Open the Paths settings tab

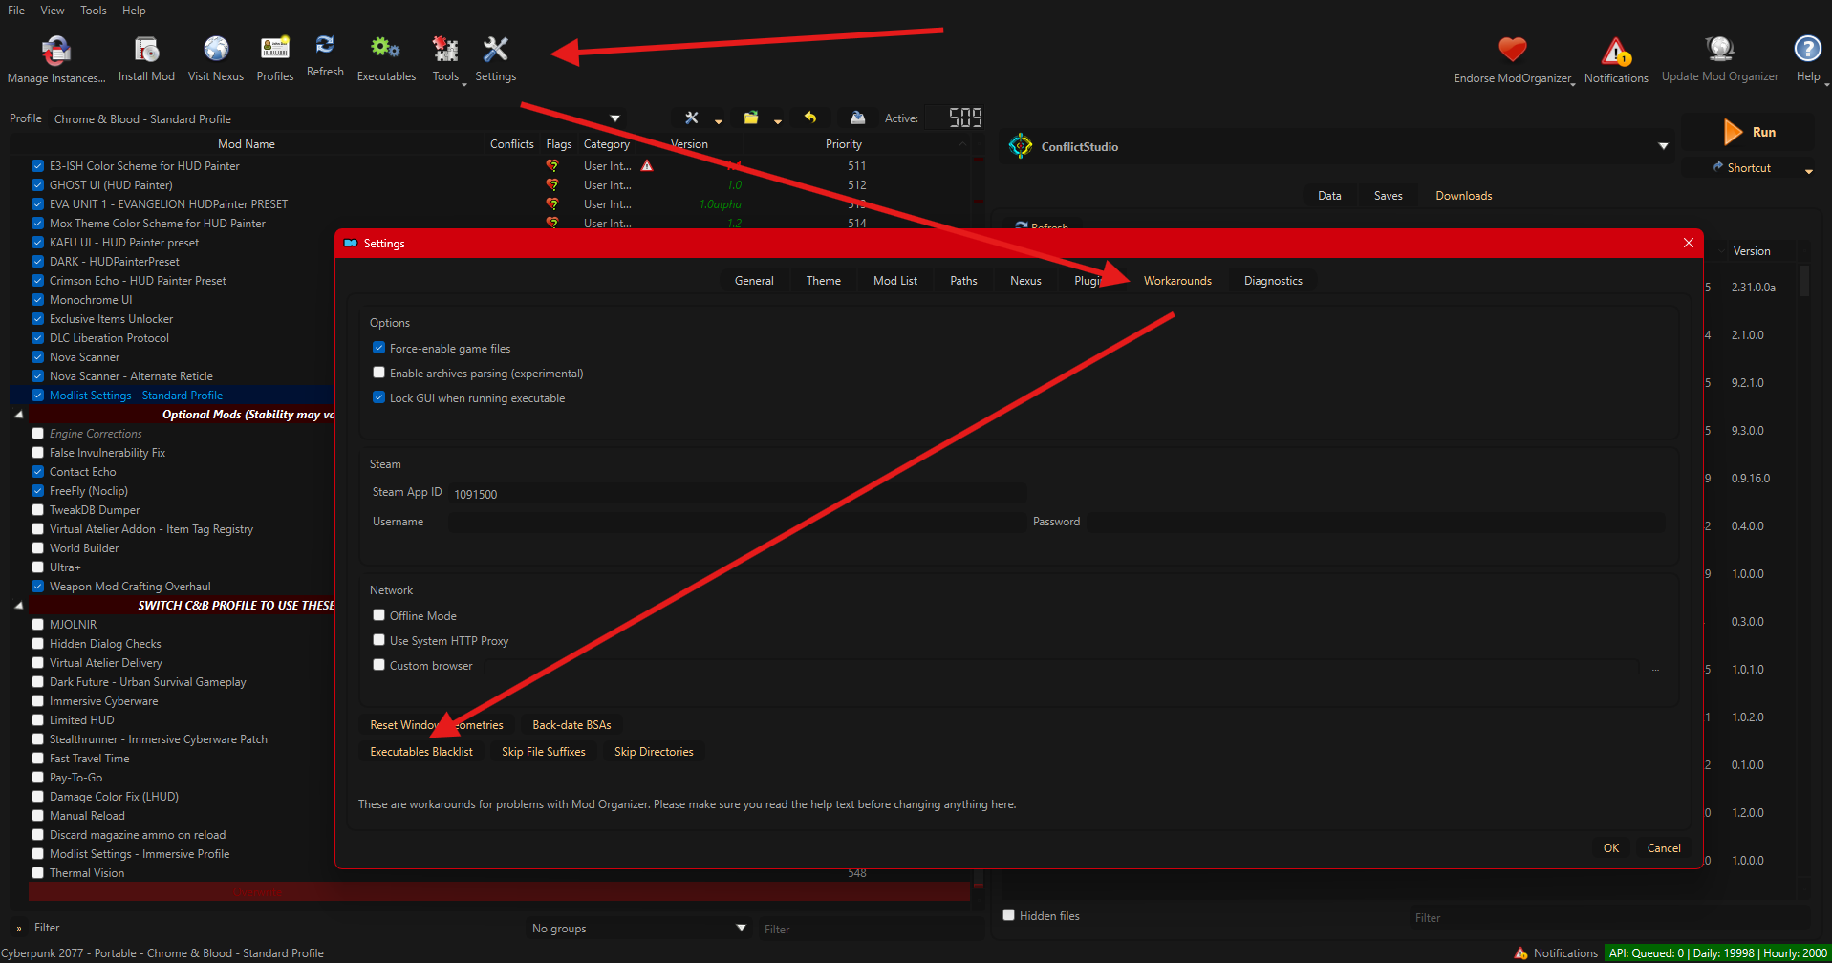[963, 281]
